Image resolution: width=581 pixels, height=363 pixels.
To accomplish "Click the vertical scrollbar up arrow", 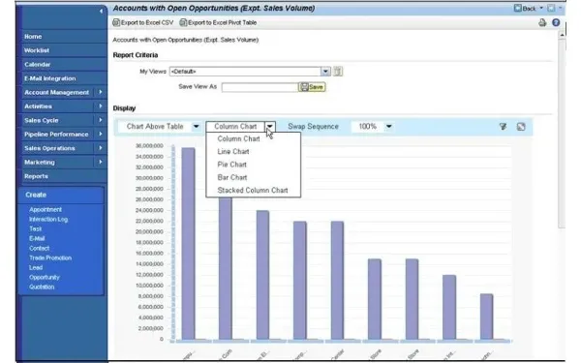I will (562, 35).
